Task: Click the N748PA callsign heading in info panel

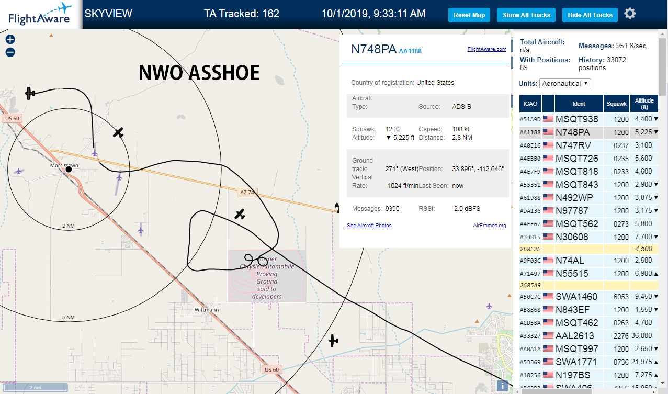Action: coord(373,49)
